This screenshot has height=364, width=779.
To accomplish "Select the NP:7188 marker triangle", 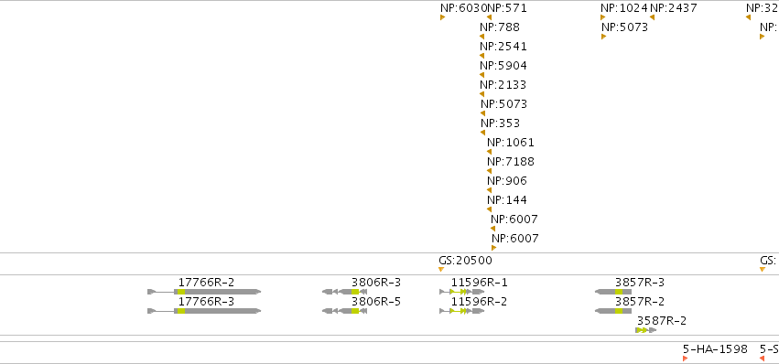I will (x=489, y=171).
